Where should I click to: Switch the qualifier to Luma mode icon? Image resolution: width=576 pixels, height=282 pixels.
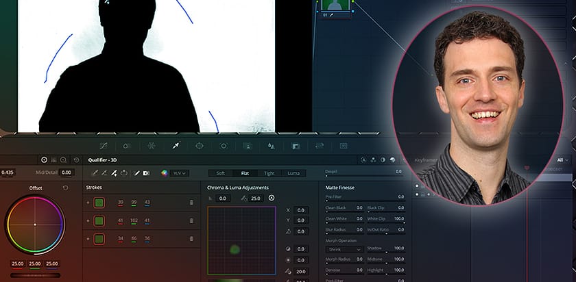(x=383, y=160)
